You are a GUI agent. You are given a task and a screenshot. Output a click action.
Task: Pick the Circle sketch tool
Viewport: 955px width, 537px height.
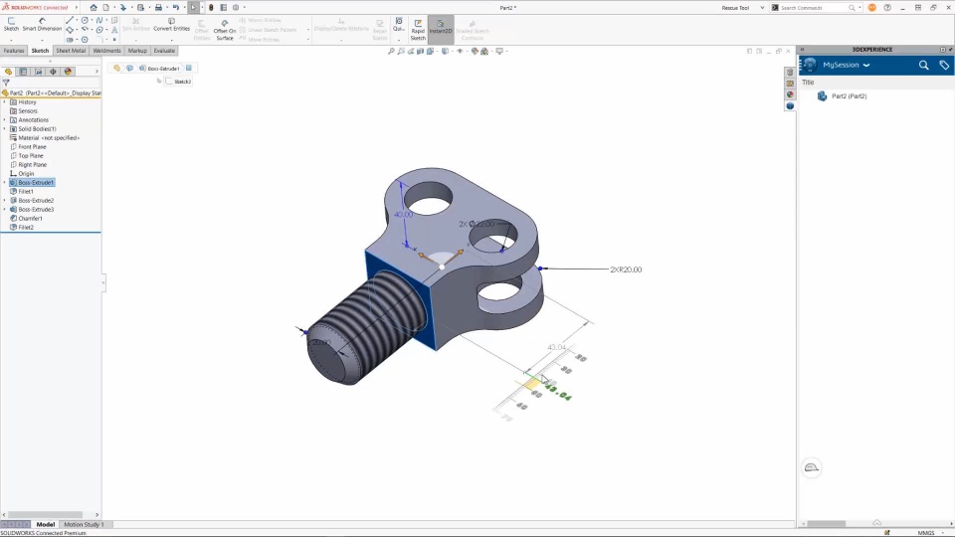(x=84, y=20)
